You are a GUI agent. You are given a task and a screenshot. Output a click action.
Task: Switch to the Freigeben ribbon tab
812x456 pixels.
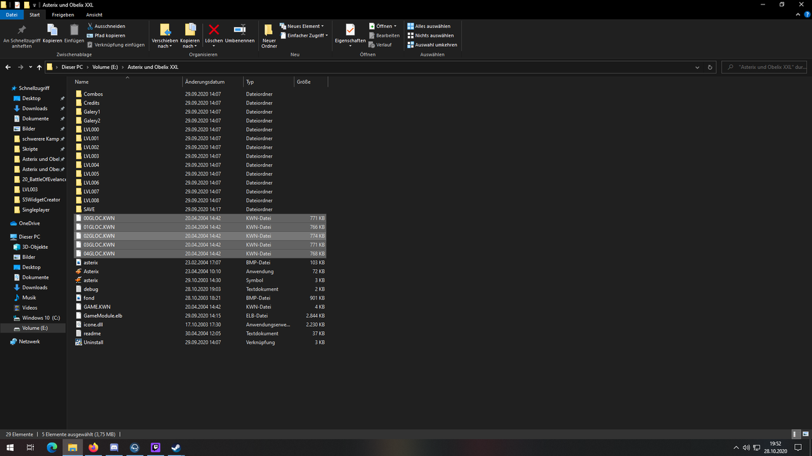click(x=63, y=15)
